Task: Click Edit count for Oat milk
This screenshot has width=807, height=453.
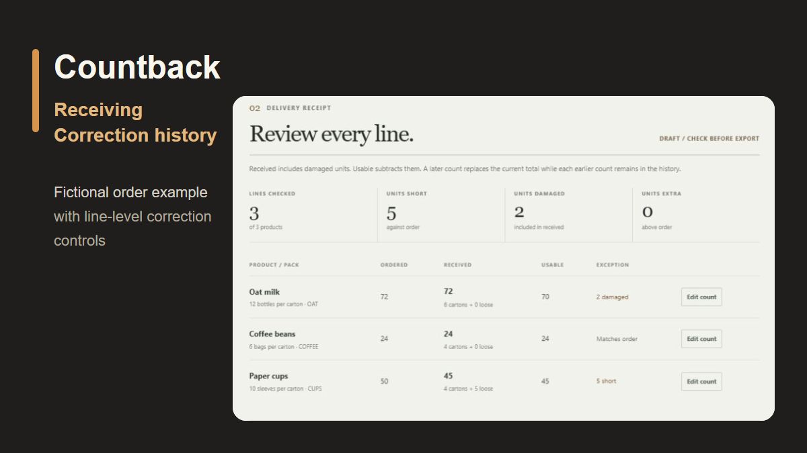Action: click(701, 297)
